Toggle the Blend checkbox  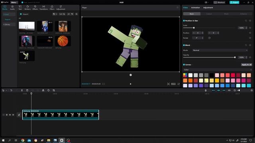[184, 45]
